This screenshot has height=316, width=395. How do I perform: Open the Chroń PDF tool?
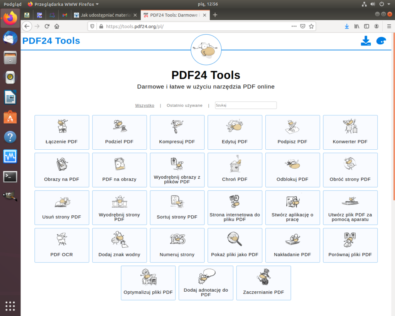[x=235, y=170]
